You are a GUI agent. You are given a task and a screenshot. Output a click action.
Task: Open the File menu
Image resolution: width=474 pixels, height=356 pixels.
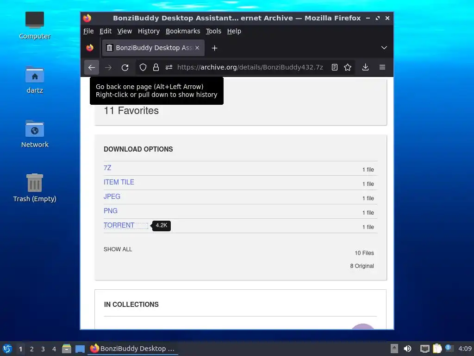(x=88, y=31)
